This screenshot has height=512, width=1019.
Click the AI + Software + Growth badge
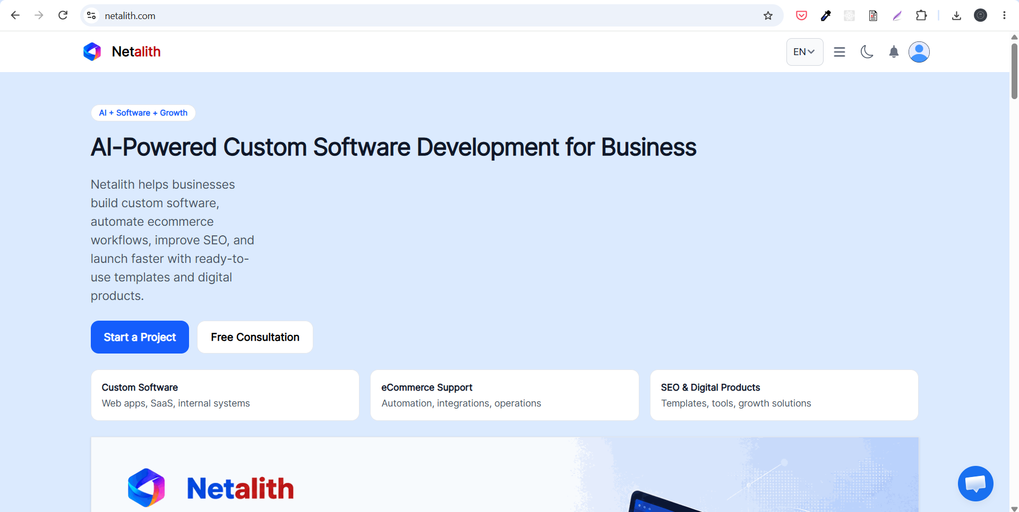click(x=143, y=113)
